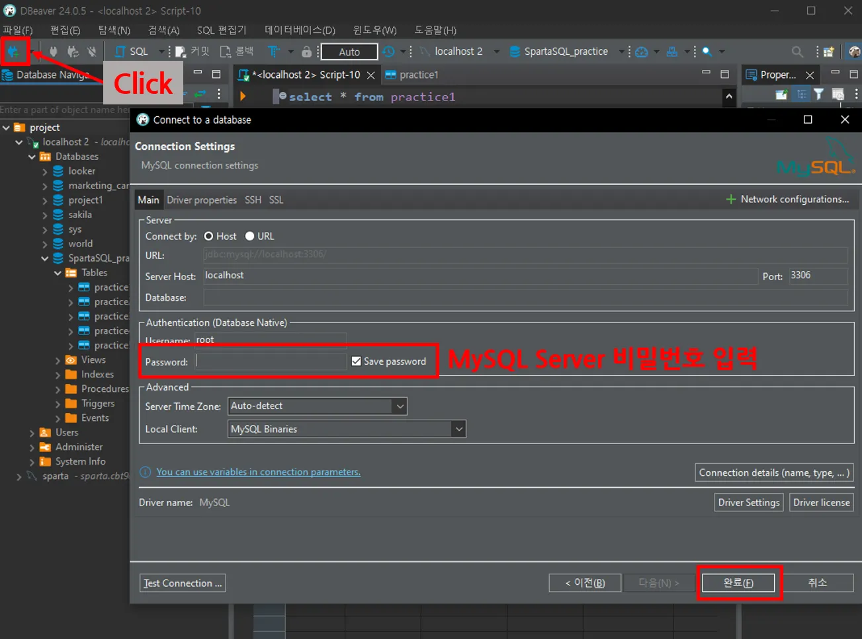This screenshot has height=639, width=862.
Task: Click the transaction mode icon
Action: tap(273, 52)
